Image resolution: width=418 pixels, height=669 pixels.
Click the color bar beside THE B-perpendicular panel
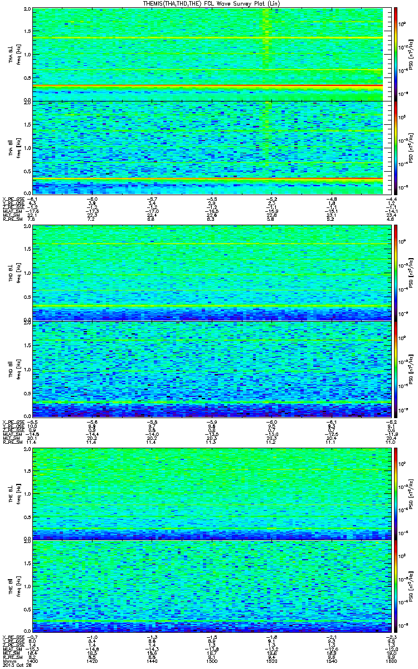395,493
